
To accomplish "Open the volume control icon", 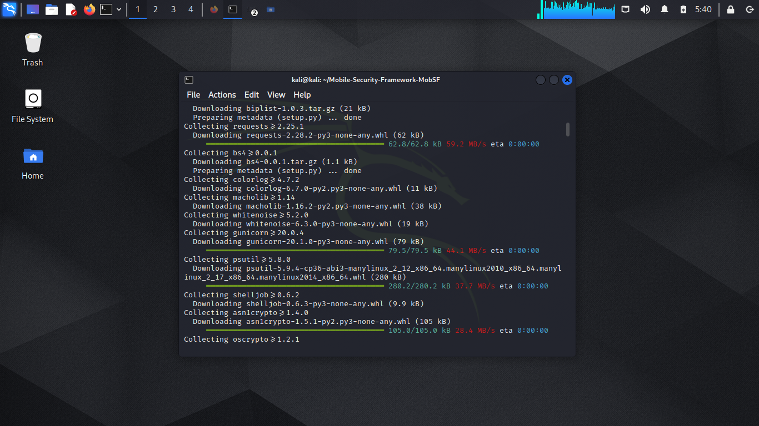I will [645, 9].
